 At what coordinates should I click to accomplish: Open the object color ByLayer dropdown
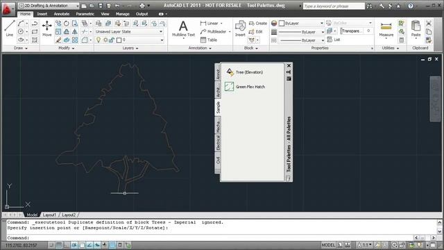(302, 23)
